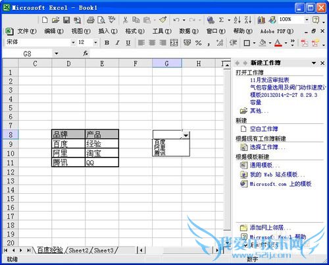Sort descending with the Z-A icon
This screenshot has width=329, height=265.
coord(247,20)
